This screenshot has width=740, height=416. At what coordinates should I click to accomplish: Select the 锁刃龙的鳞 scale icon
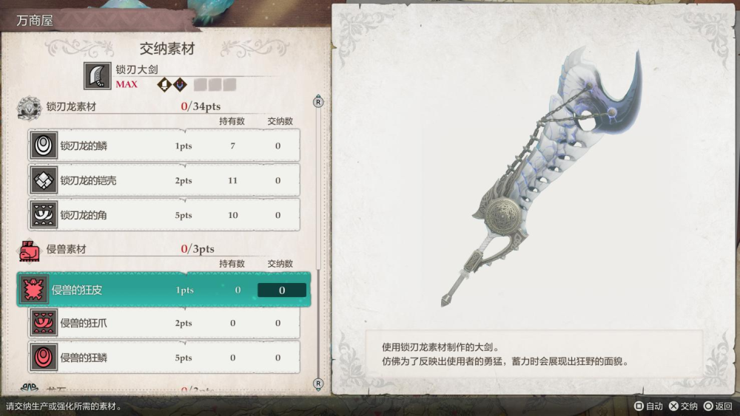click(44, 145)
